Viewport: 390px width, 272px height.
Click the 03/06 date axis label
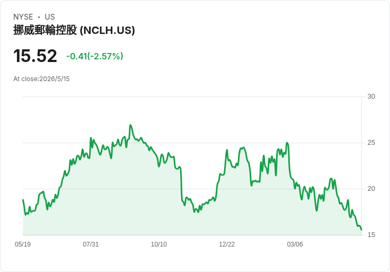295,244
